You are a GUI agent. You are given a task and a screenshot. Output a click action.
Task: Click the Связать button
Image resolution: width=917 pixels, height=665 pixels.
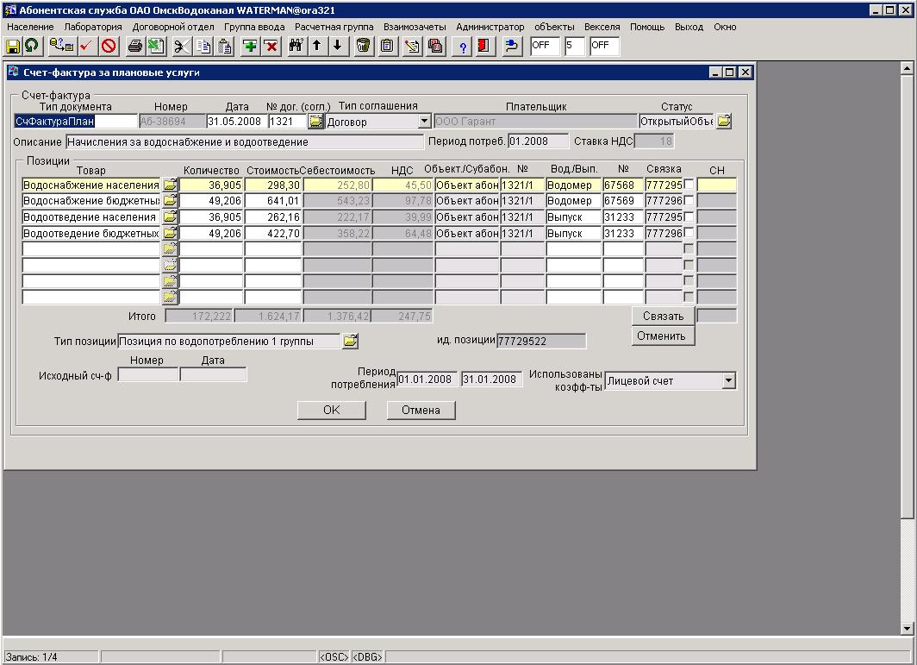[663, 317]
